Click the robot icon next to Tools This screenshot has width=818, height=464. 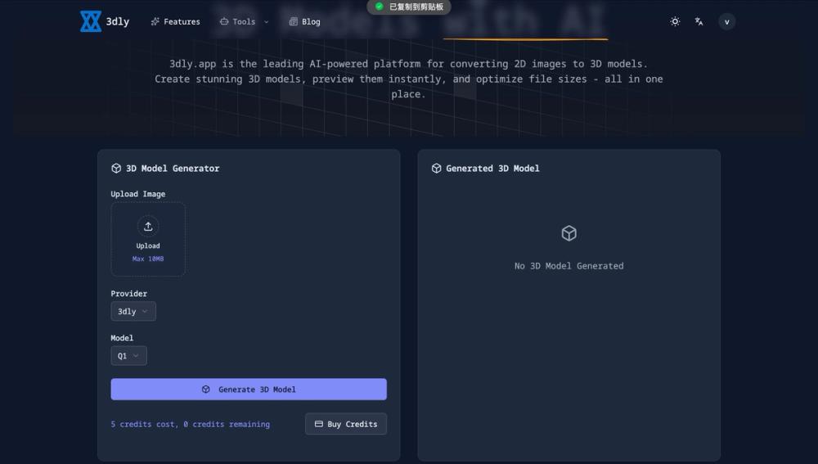coord(224,21)
